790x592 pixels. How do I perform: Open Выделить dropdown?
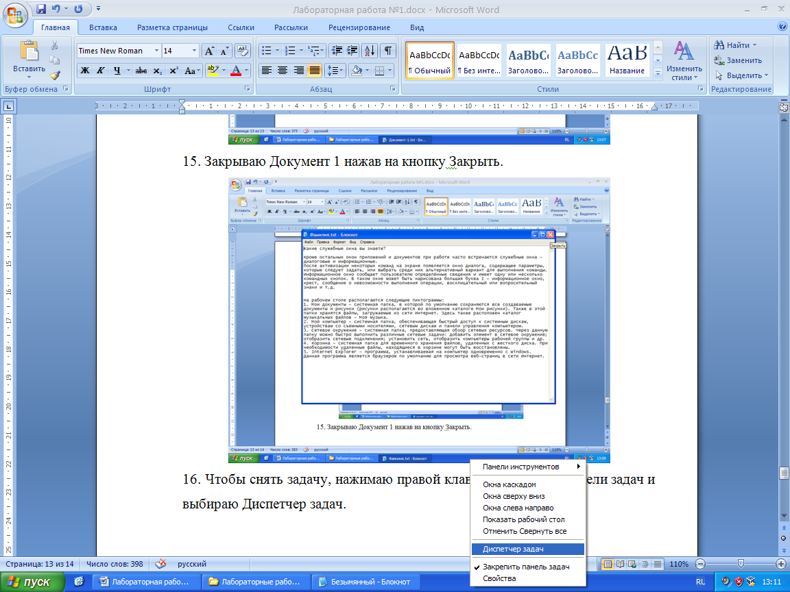pos(741,75)
